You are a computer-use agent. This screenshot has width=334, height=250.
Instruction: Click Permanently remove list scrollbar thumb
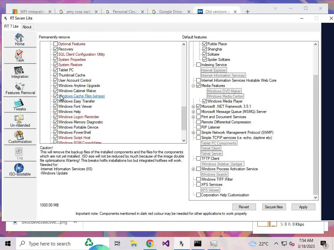click(184, 118)
